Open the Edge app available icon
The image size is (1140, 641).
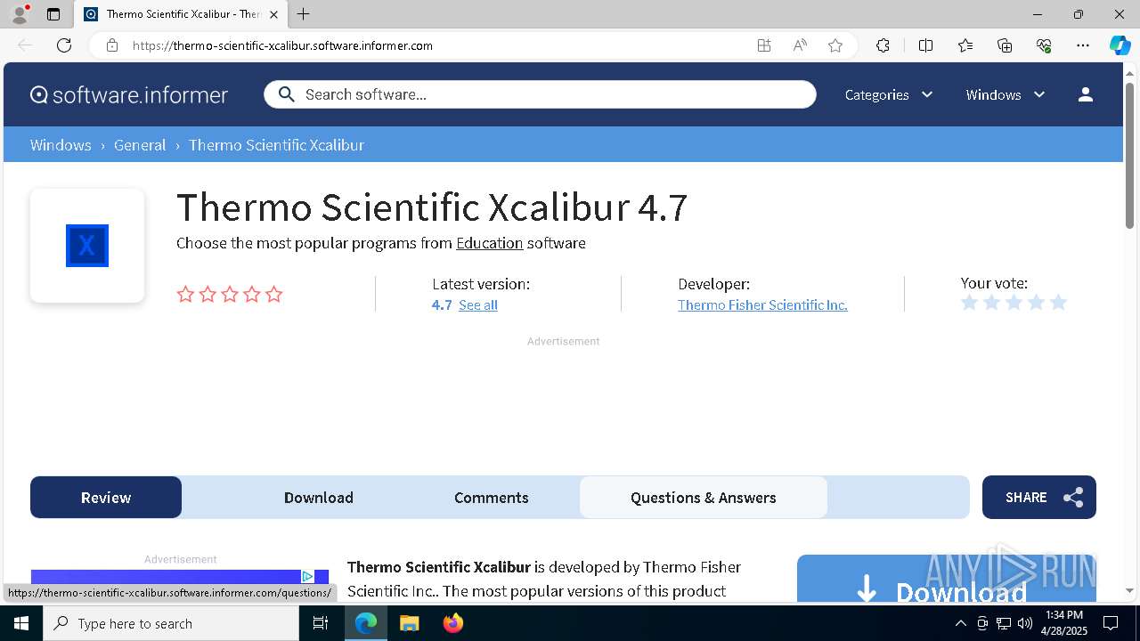[x=764, y=45]
